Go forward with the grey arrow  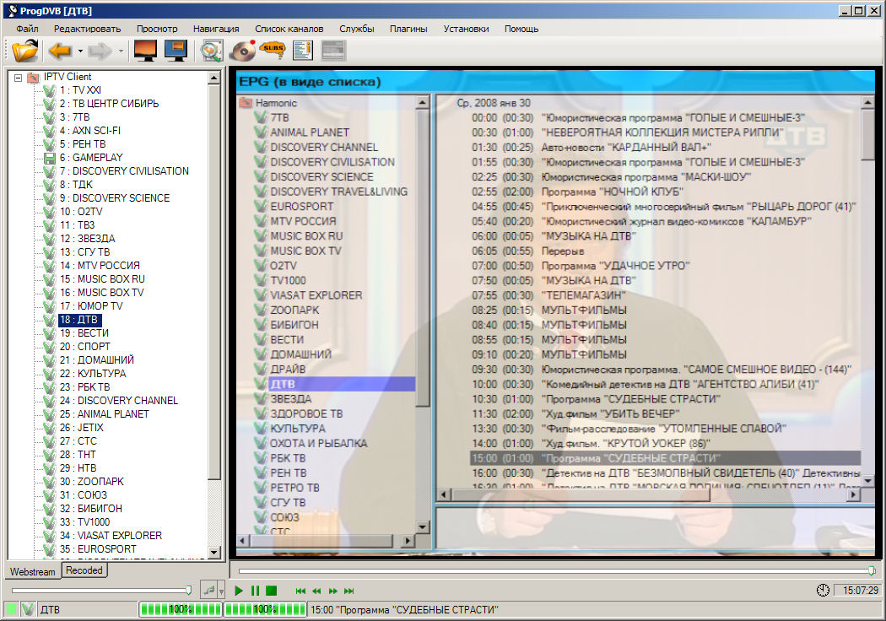tap(100, 51)
